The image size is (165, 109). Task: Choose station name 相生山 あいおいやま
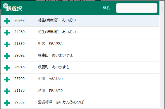[56, 55]
